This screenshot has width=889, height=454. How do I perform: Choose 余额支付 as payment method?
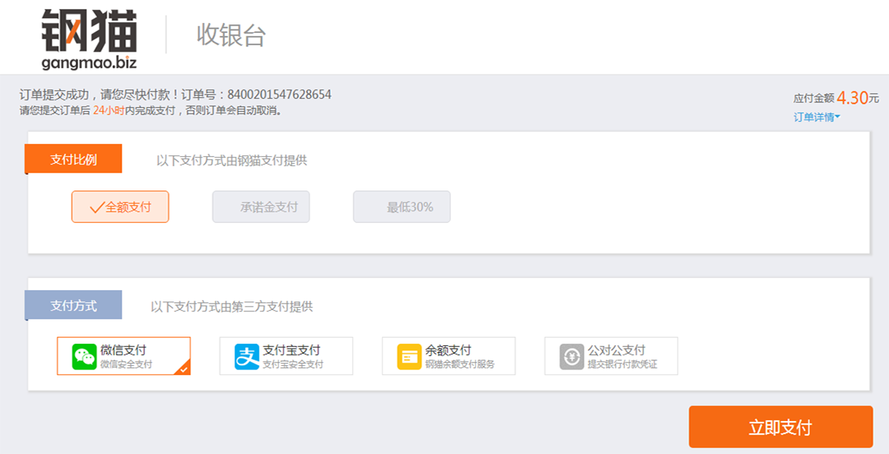pyautogui.click(x=449, y=356)
